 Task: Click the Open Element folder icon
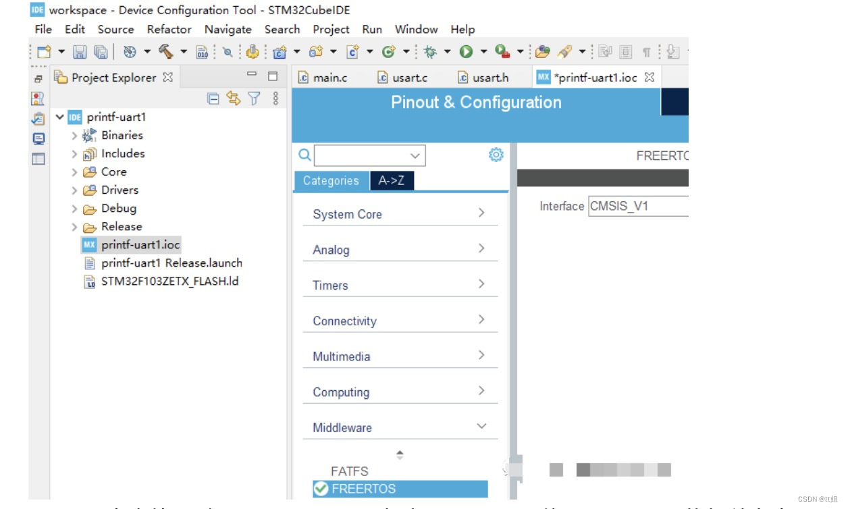[x=542, y=51]
